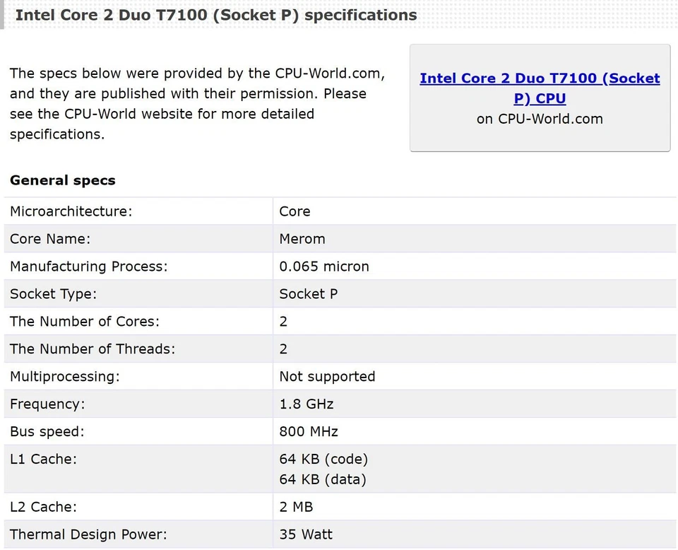The image size is (678, 550).
Task: Click the CPU-World.com text in the link box
Action: click(540, 119)
